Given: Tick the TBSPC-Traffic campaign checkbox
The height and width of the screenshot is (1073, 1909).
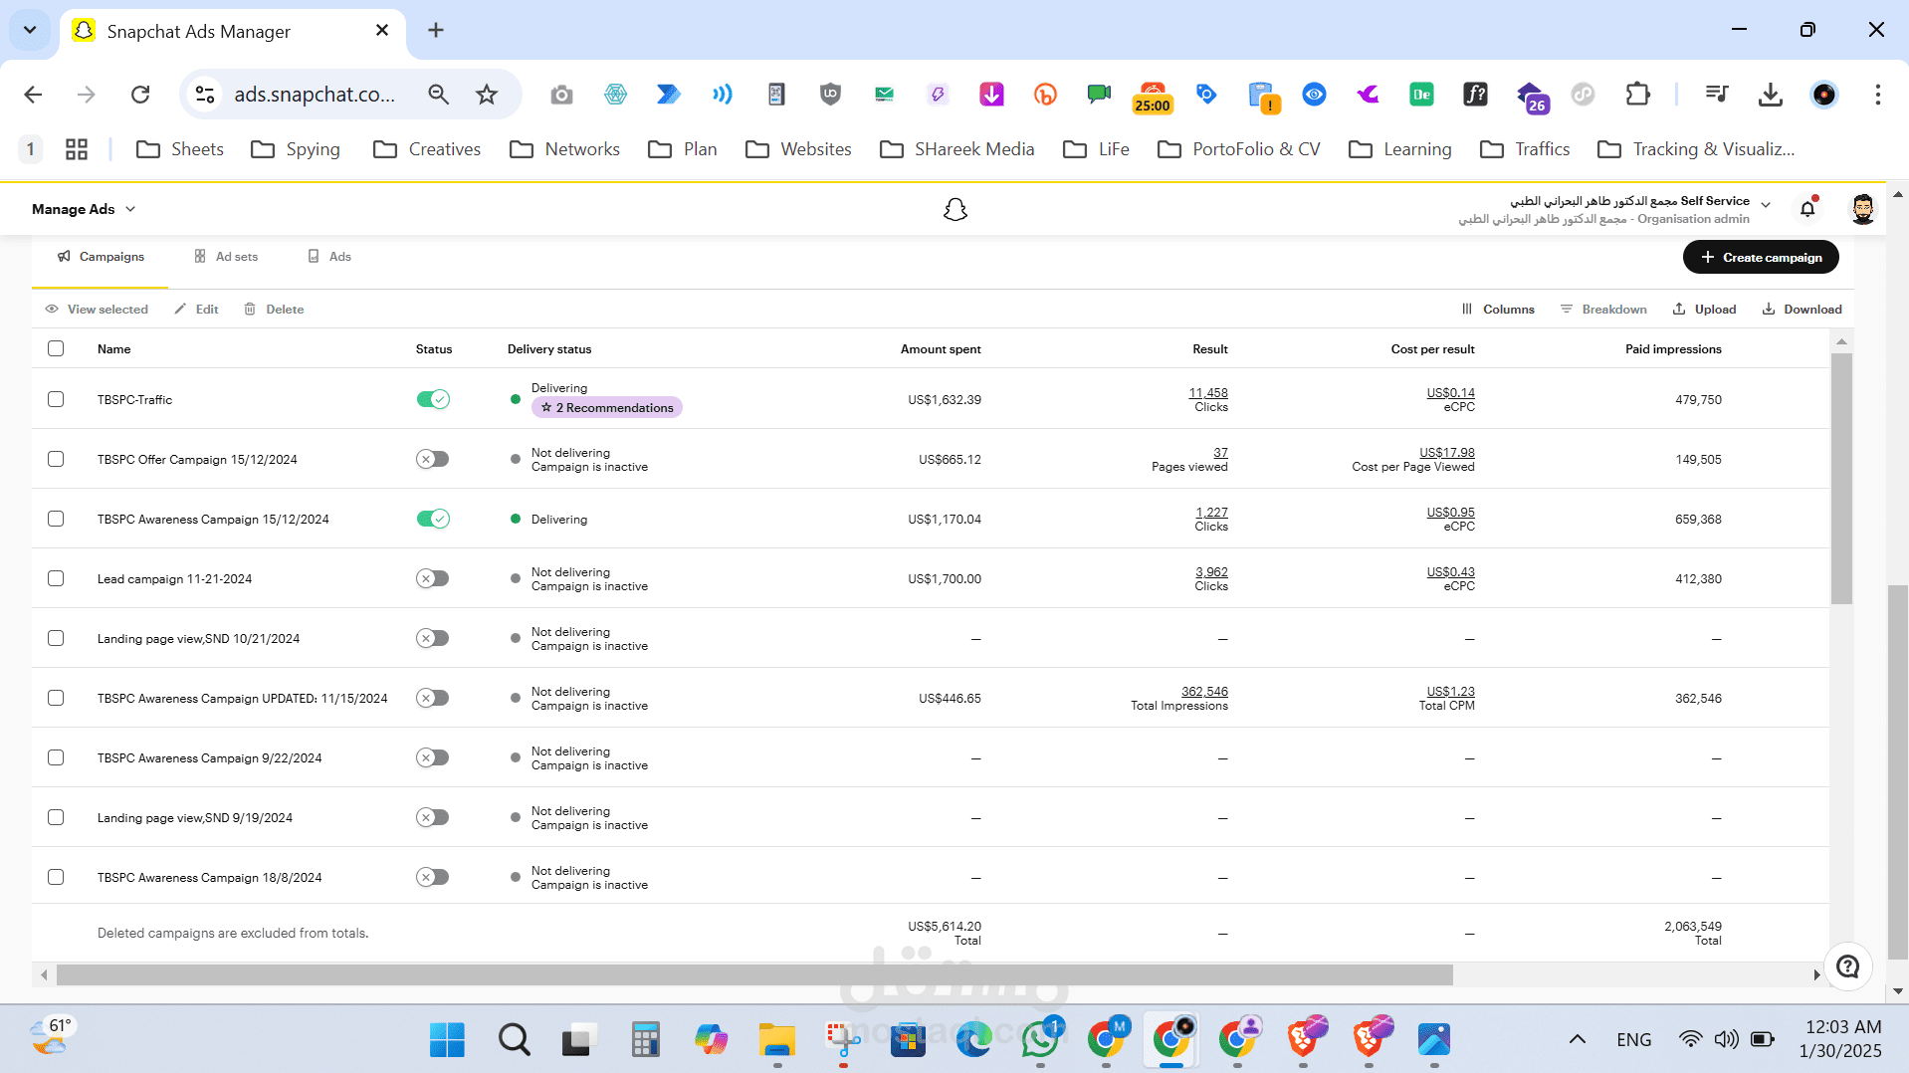Looking at the screenshot, I should pyautogui.click(x=56, y=399).
